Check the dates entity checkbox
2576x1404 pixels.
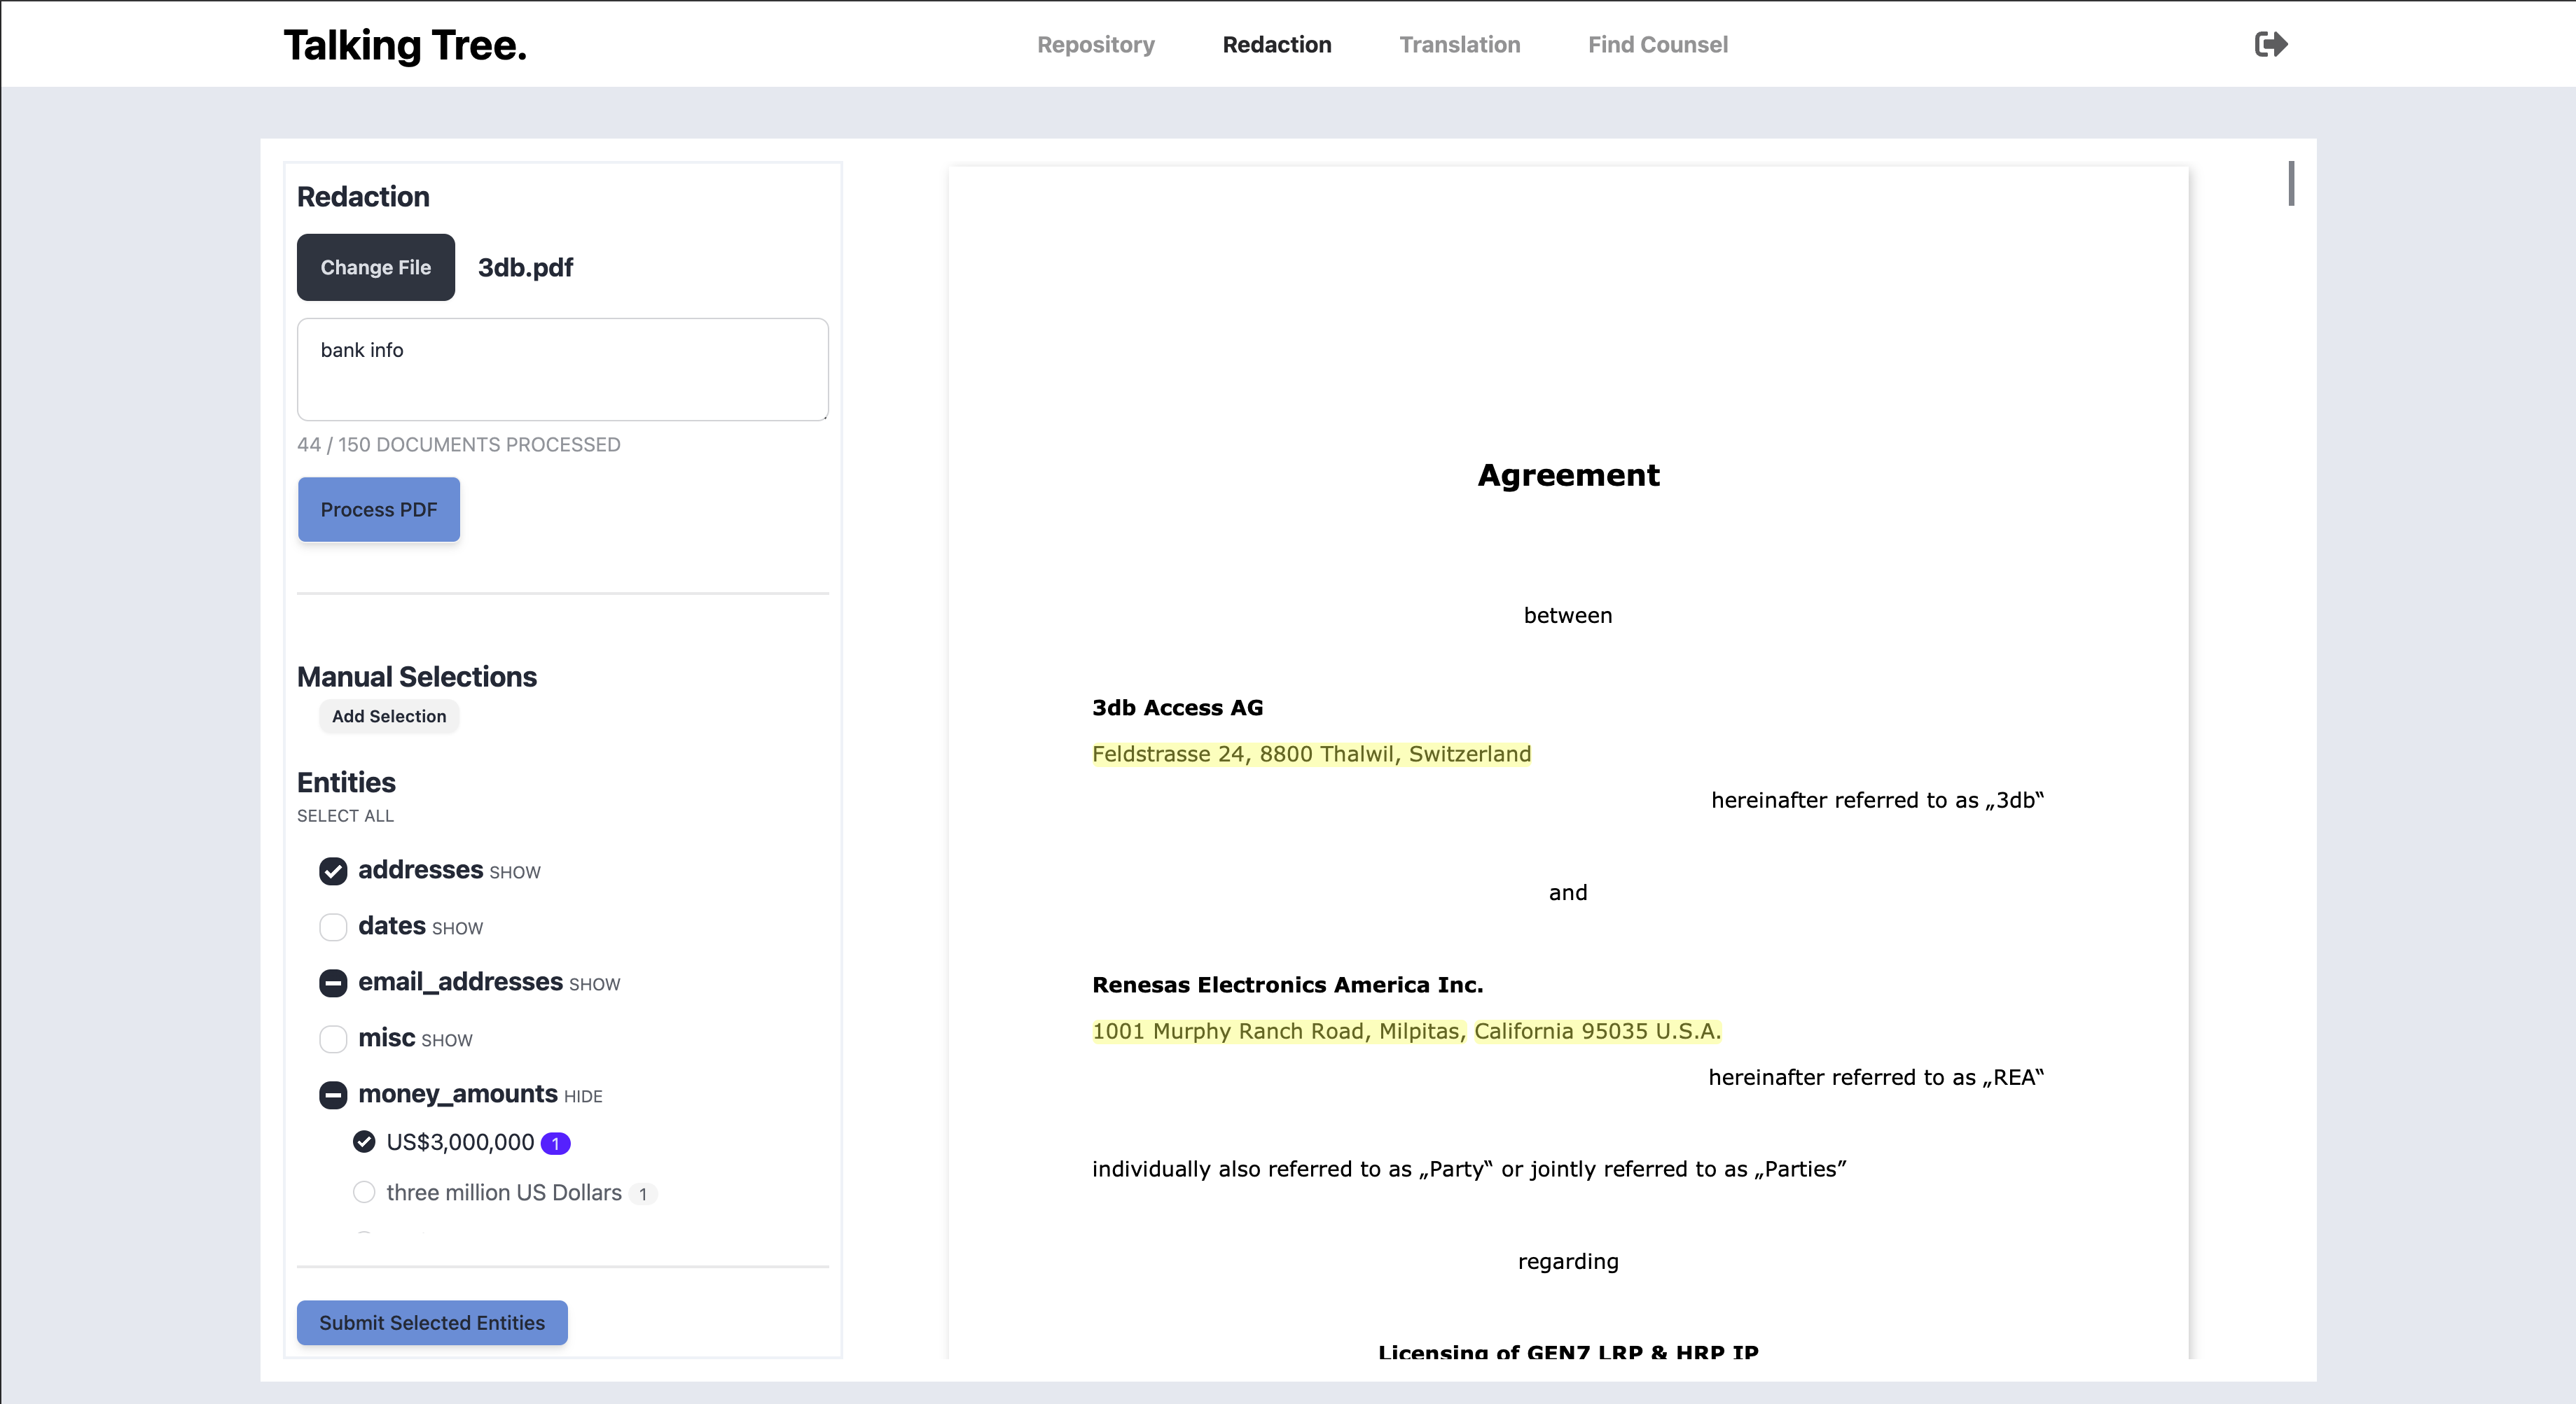[333, 927]
